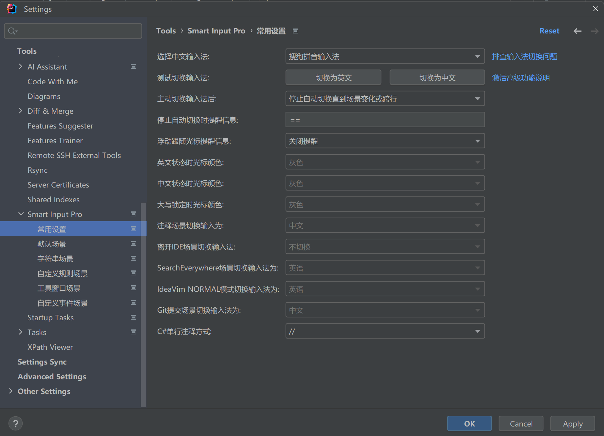Open the 激活高级功能说明 link
This screenshot has width=604, height=436.
pos(521,78)
